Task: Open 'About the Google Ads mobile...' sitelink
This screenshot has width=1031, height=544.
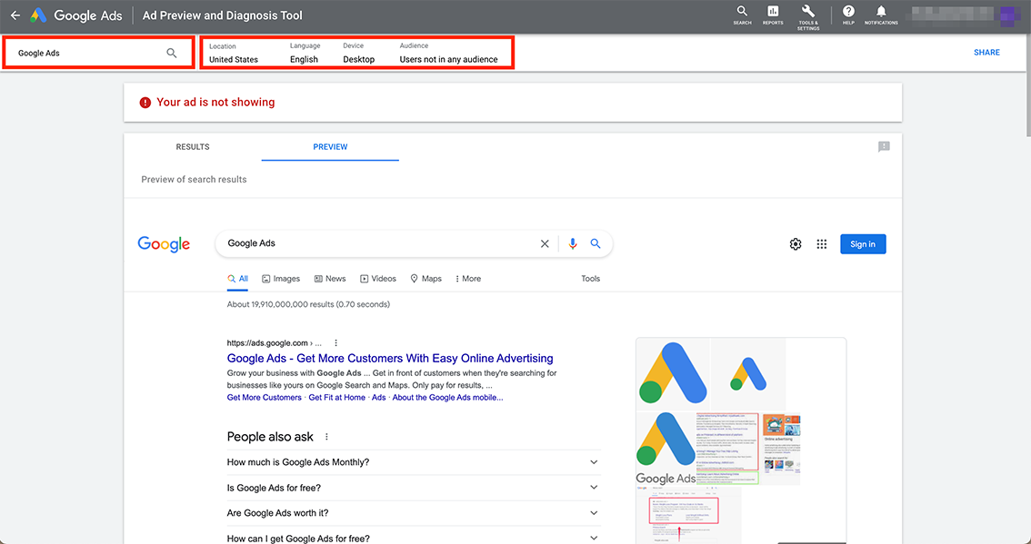Action: point(448,398)
